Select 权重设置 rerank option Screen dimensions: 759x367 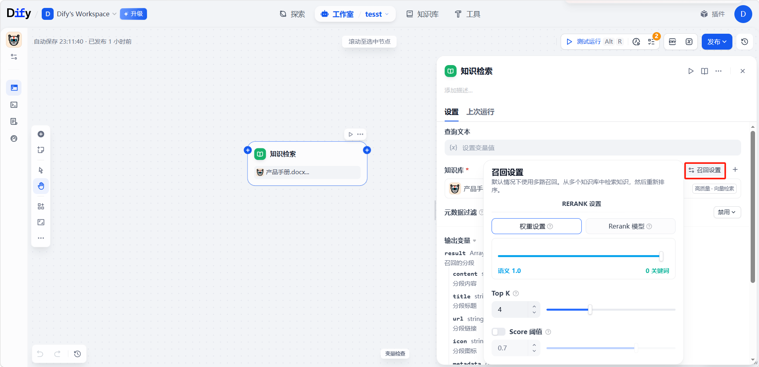coord(536,226)
